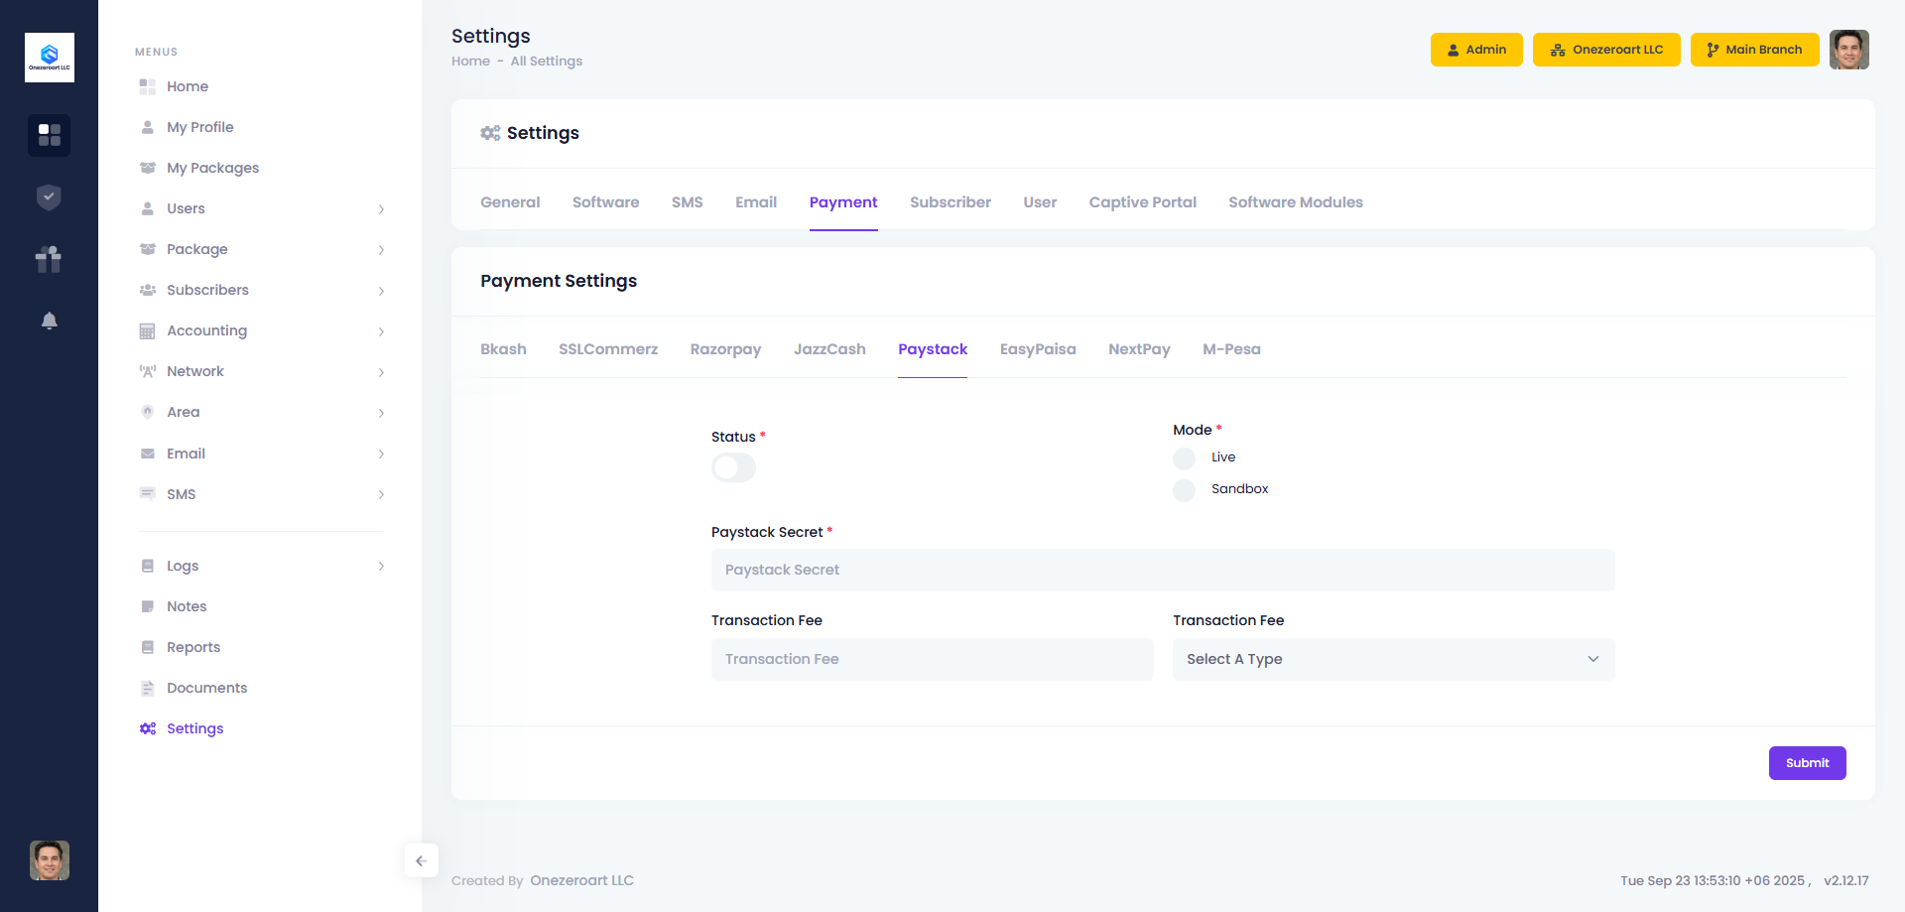Viewport: 1905px width, 912px height.
Task: Expand the Accounting menu chevron
Action: 381,331
